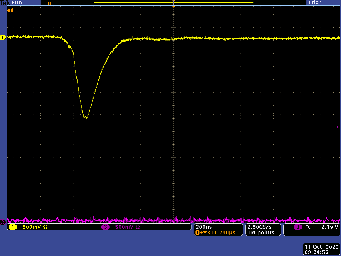Click the channel 1 ground reference marker
Image resolution: width=341 pixels, height=256 pixels.
coord(3,38)
